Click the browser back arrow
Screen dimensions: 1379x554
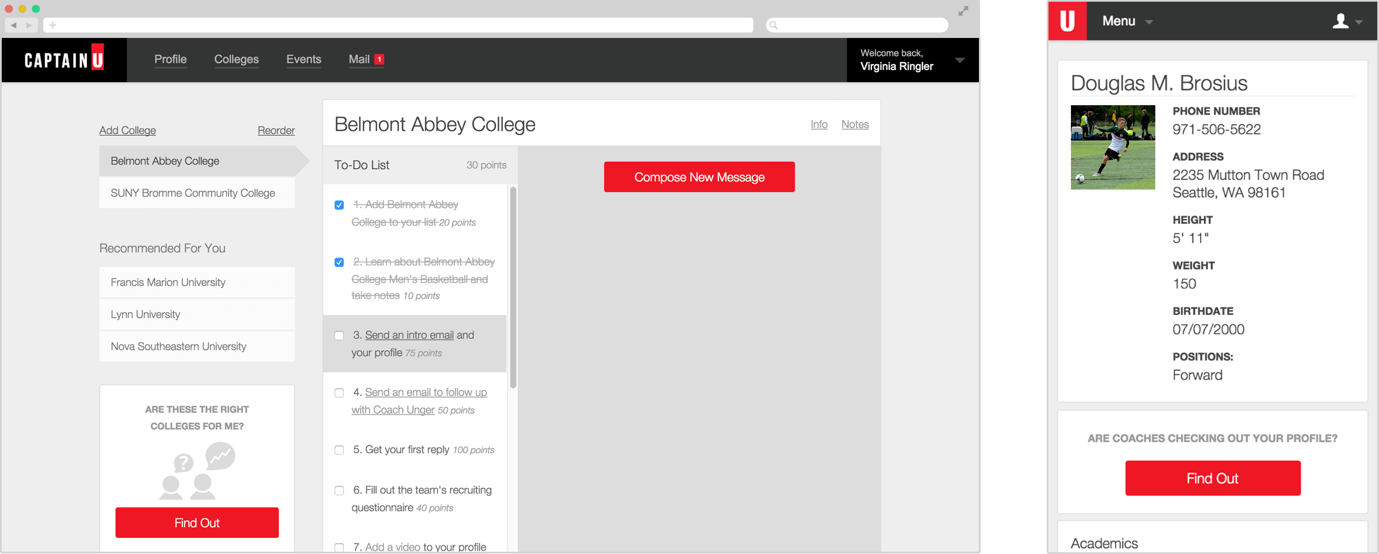(x=14, y=25)
